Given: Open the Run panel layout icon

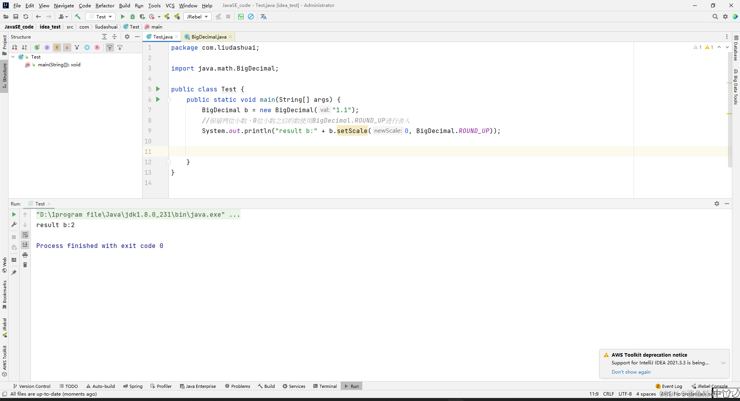Looking at the screenshot, I should (14, 260).
